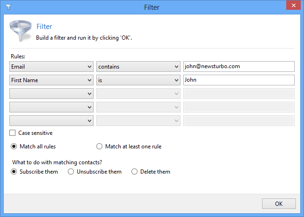Screen dimensions: 304x217
Task: Click the blue Filter heading text
Action: pyautogui.click(x=44, y=27)
